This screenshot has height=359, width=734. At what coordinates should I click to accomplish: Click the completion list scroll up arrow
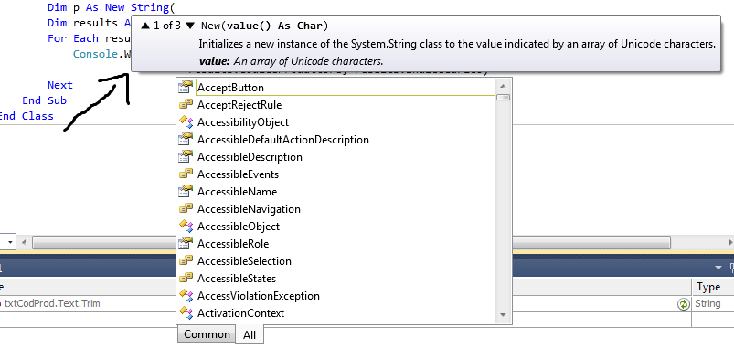point(504,86)
